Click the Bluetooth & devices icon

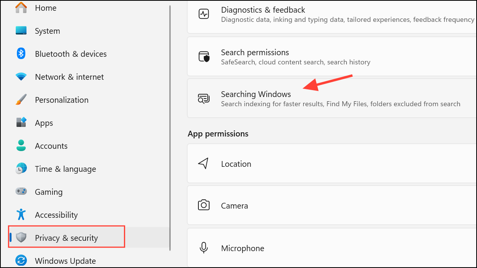[21, 54]
